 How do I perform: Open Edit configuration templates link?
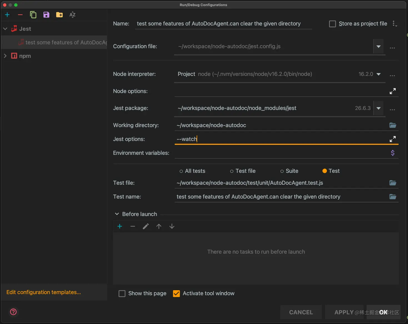click(44, 292)
